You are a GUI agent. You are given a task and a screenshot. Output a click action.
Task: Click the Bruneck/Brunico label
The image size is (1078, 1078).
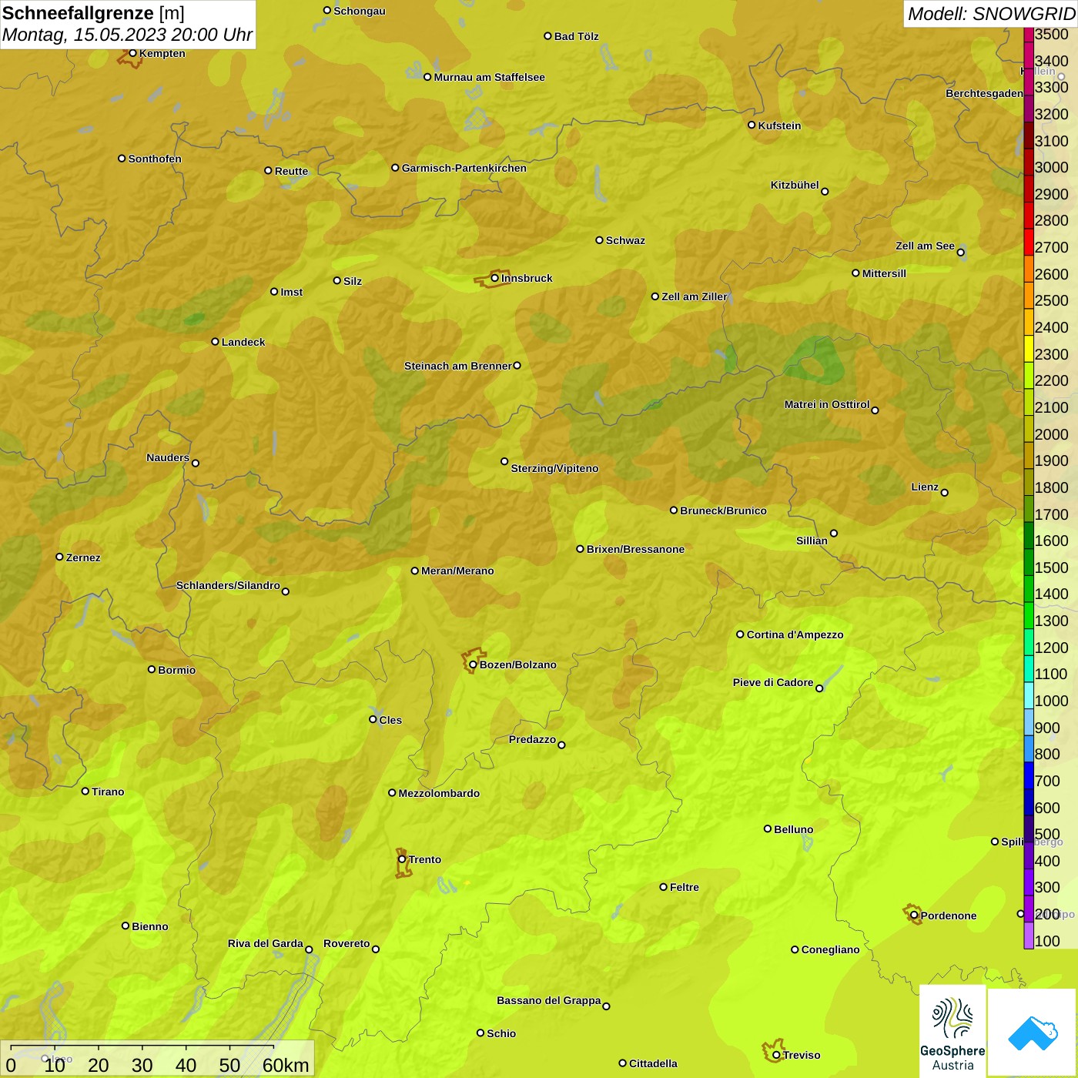click(723, 511)
